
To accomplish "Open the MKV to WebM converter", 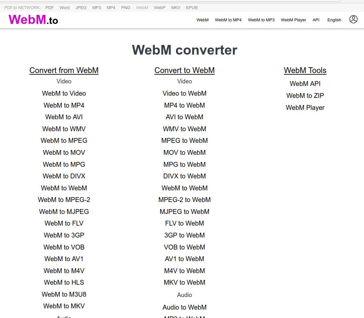I will (x=184, y=282).
